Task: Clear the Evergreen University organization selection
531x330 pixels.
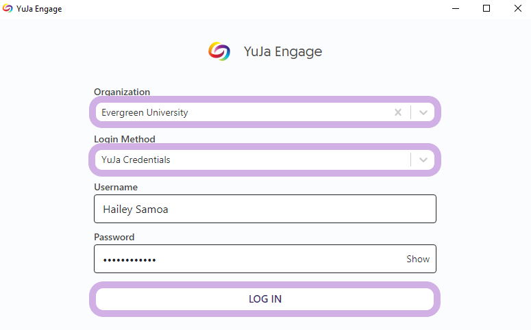Action: point(397,112)
